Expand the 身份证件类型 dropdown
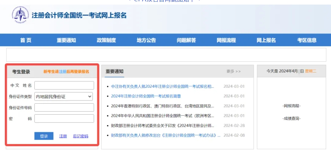 coord(64,97)
